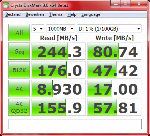This screenshot has width=150, height=136.
Task: Click the empty comment field at bottom
Action: point(75,124)
